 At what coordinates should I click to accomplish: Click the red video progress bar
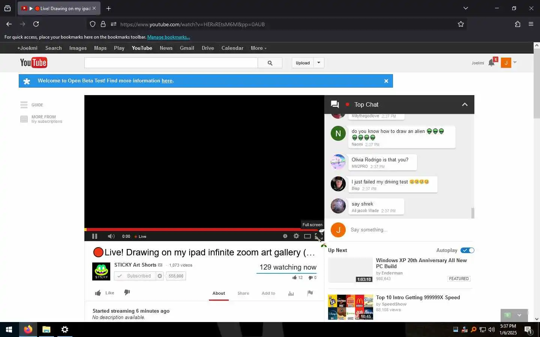pyautogui.click(x=204, y=230)
